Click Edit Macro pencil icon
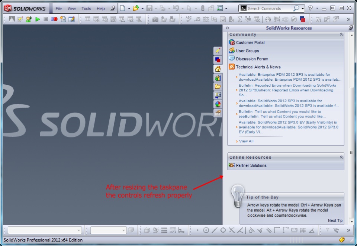Image resolution: width=357 pixels, height=246 pixels. pyautogui.click(x=71, y=19)
